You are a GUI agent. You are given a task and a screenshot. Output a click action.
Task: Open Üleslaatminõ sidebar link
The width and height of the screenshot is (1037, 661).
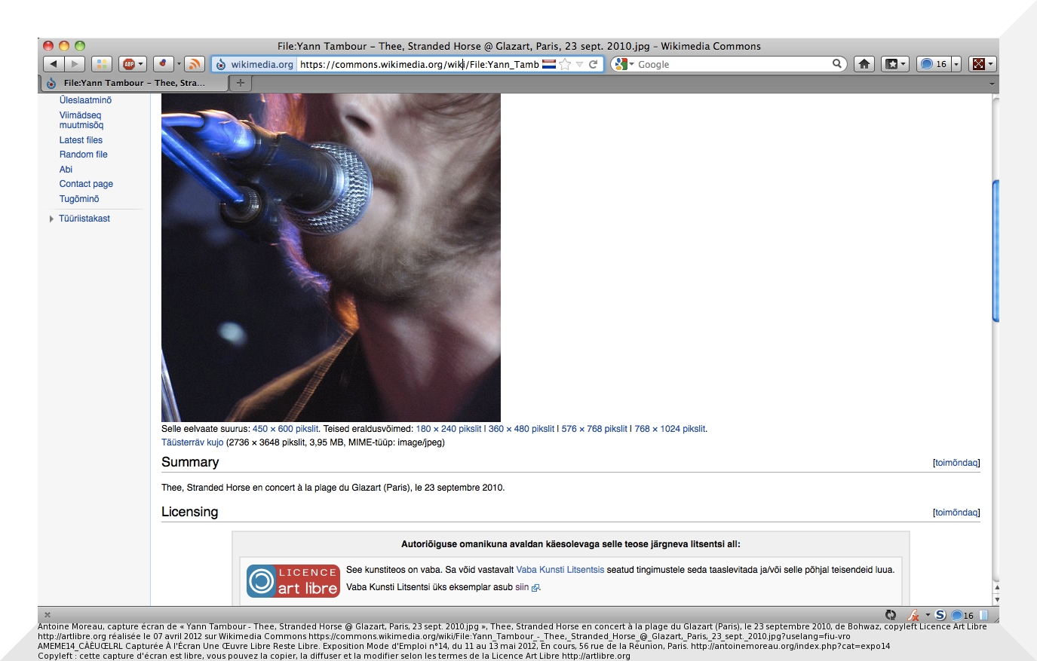tap(85, 100)
